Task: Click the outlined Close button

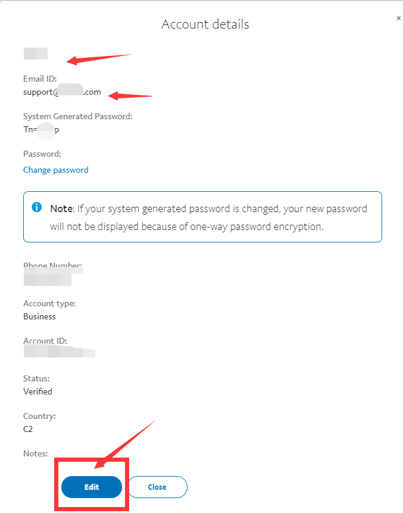Action: 157,487
